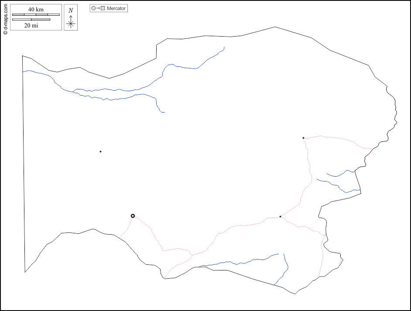Click the letter N above the north arrow
The image size is (411, 311).
[71, 10]
